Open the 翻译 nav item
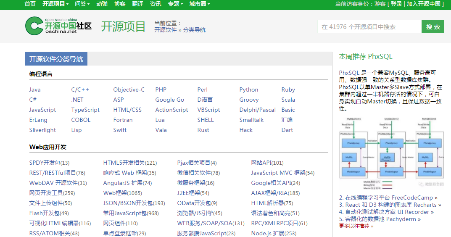 coord(137,4)
